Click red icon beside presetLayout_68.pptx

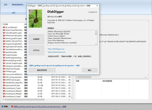pos(4,91)
